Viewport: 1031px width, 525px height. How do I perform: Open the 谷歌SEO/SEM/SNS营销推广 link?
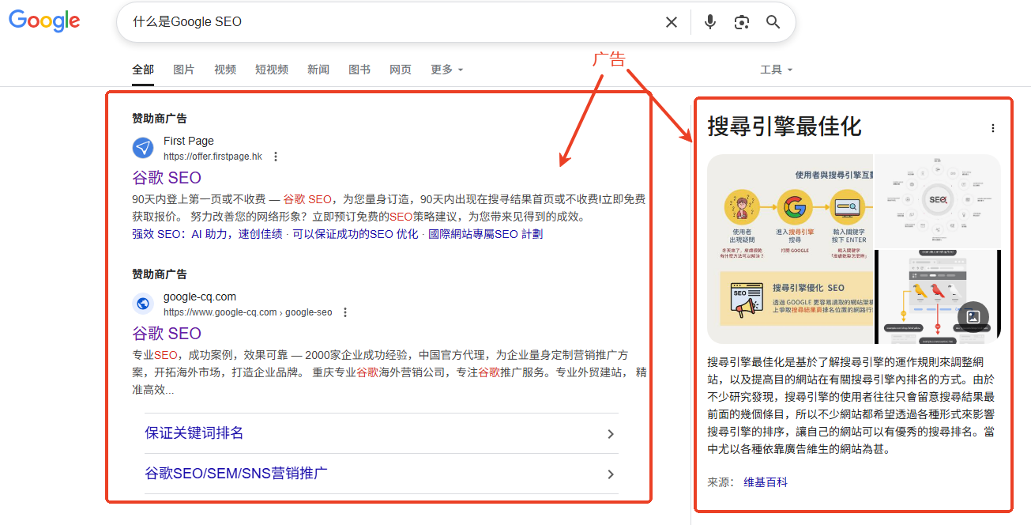(236, 474)
